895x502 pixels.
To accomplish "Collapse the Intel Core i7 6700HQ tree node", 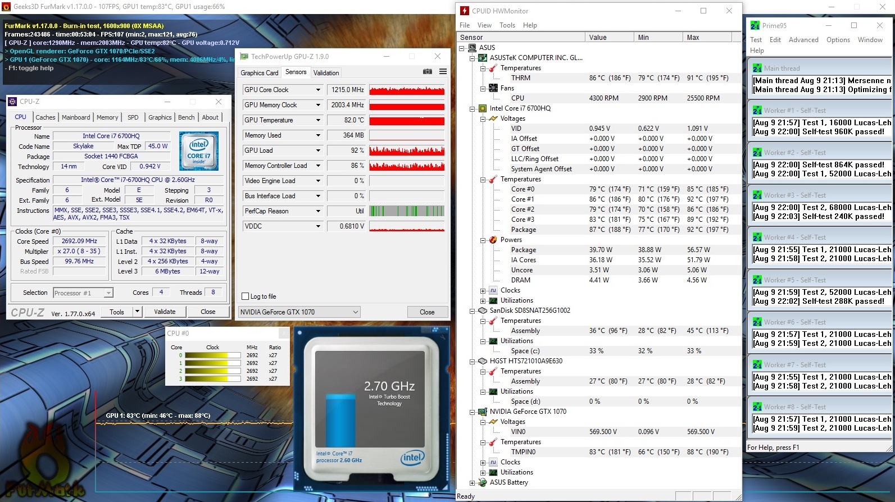I will [x=472, y=109].
